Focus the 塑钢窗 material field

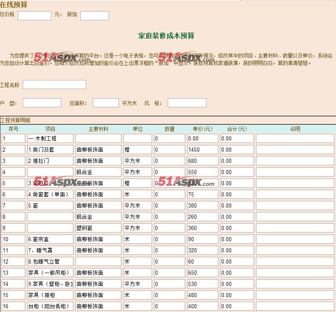(99, 228)
